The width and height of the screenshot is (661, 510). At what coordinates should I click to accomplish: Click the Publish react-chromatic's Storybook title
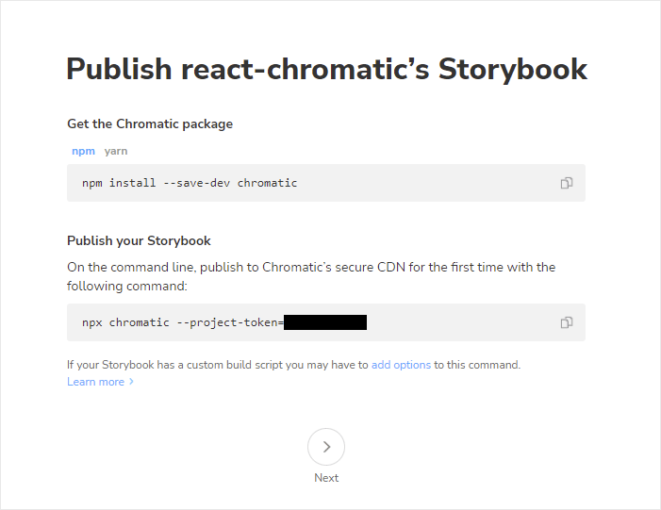[326, 69]
